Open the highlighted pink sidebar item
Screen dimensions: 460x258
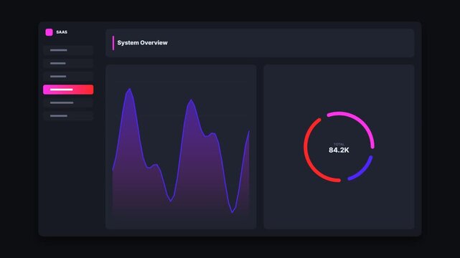pos(68,90)
